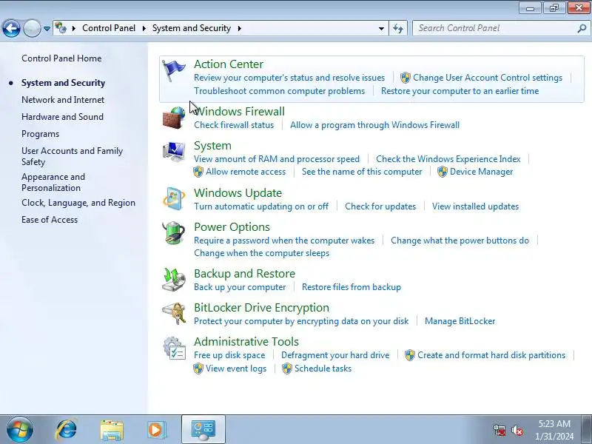Image resolution: width=592 pixels, height=444 pixels.
Task: Open Windows Explorer folder from taskbar
Action: click(x=112, y=430)
